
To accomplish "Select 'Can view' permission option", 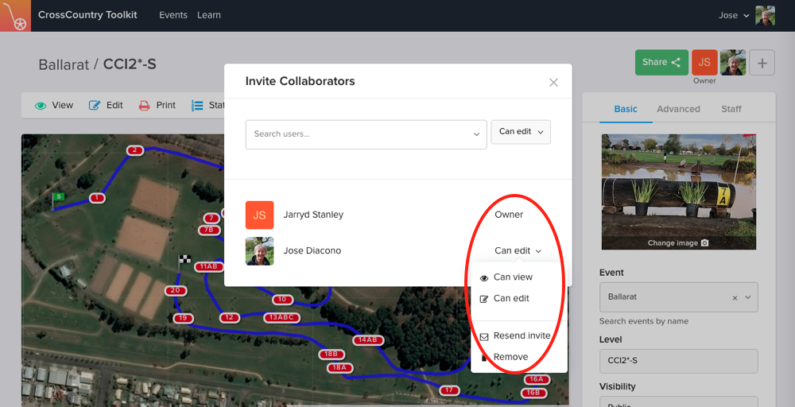I will coord(513,277).
